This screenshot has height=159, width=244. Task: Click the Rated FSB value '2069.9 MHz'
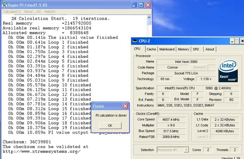(171, 137)
